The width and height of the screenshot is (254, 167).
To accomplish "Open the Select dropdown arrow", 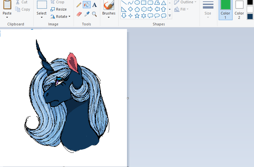I will coord(42,17).
